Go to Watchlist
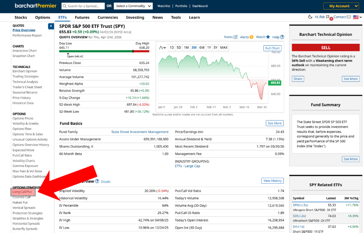 coord(164,6)
